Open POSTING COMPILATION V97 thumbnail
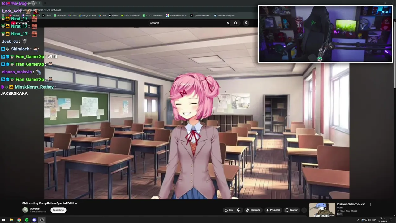 coord(322,210)
